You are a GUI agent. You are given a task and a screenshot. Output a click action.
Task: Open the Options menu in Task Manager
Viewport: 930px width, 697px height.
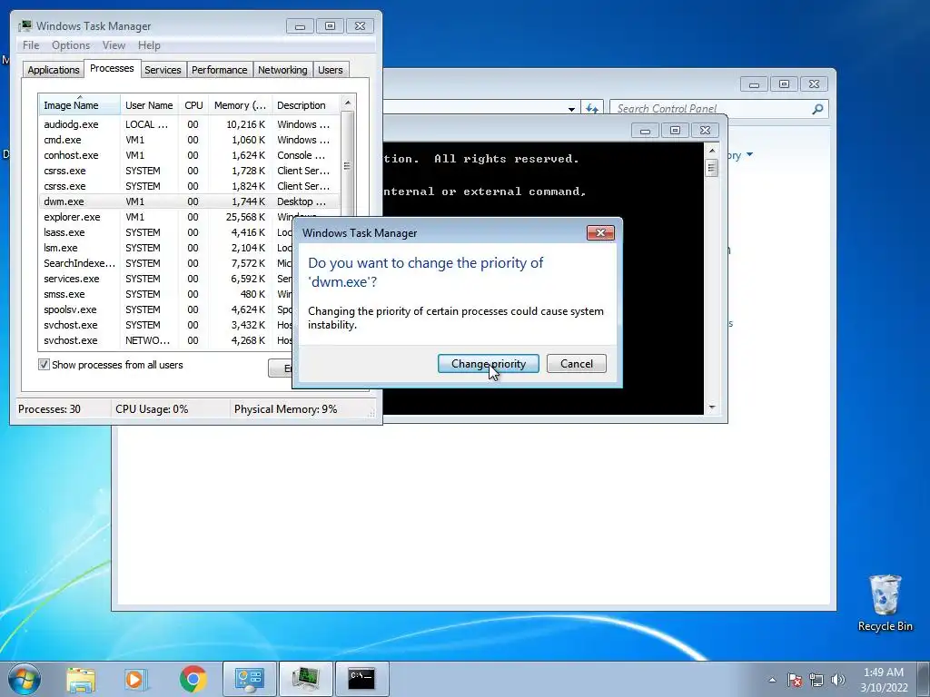pos(71,45)
